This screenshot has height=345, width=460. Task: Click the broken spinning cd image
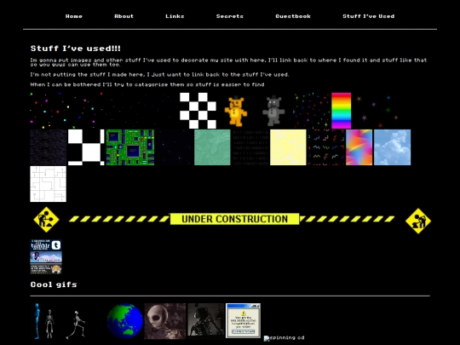284,338
